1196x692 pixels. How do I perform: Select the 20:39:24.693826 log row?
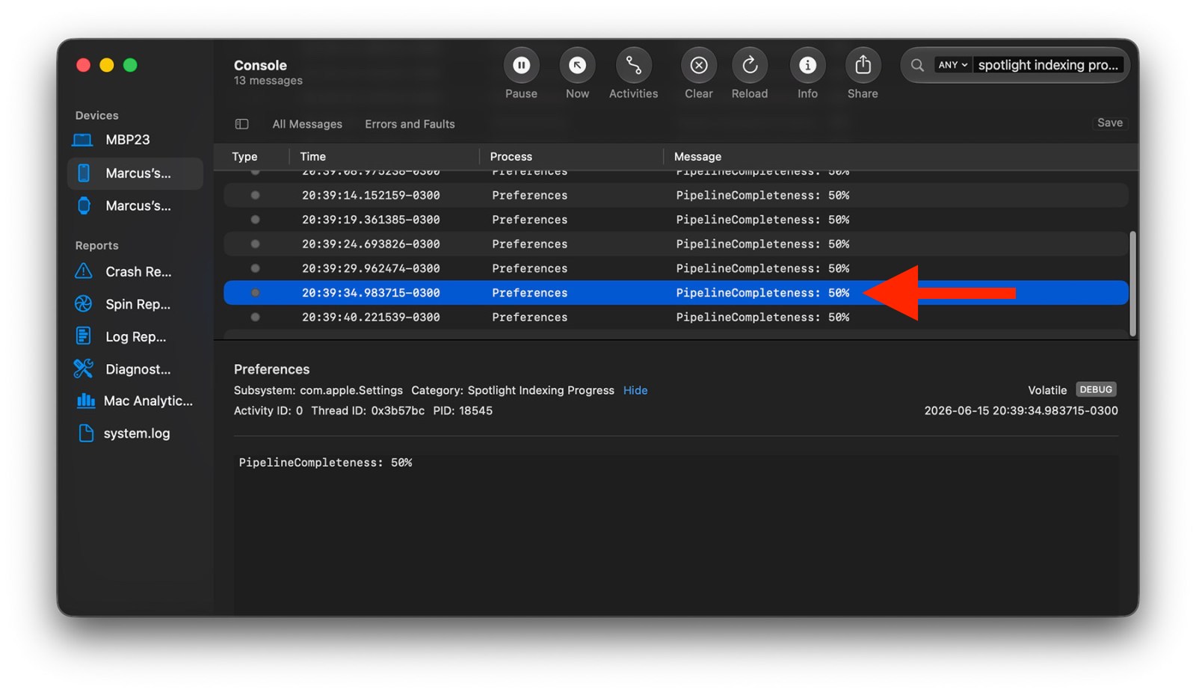tap(676, 244)
